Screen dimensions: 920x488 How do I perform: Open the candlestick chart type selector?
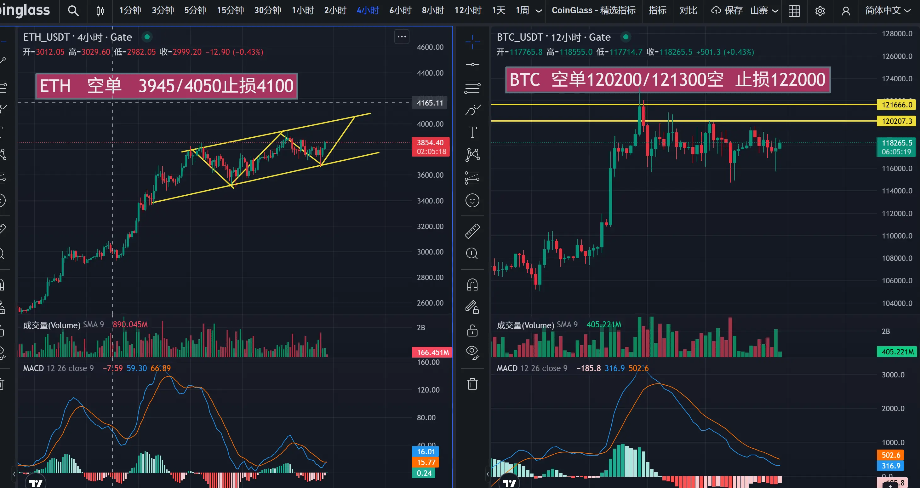tap(100, 11)
